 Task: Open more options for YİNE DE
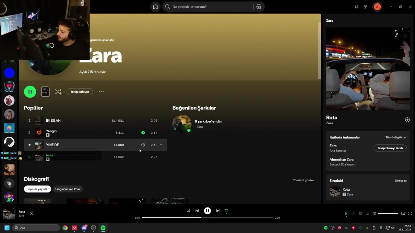pyautogui.click(x=162, y=145)
